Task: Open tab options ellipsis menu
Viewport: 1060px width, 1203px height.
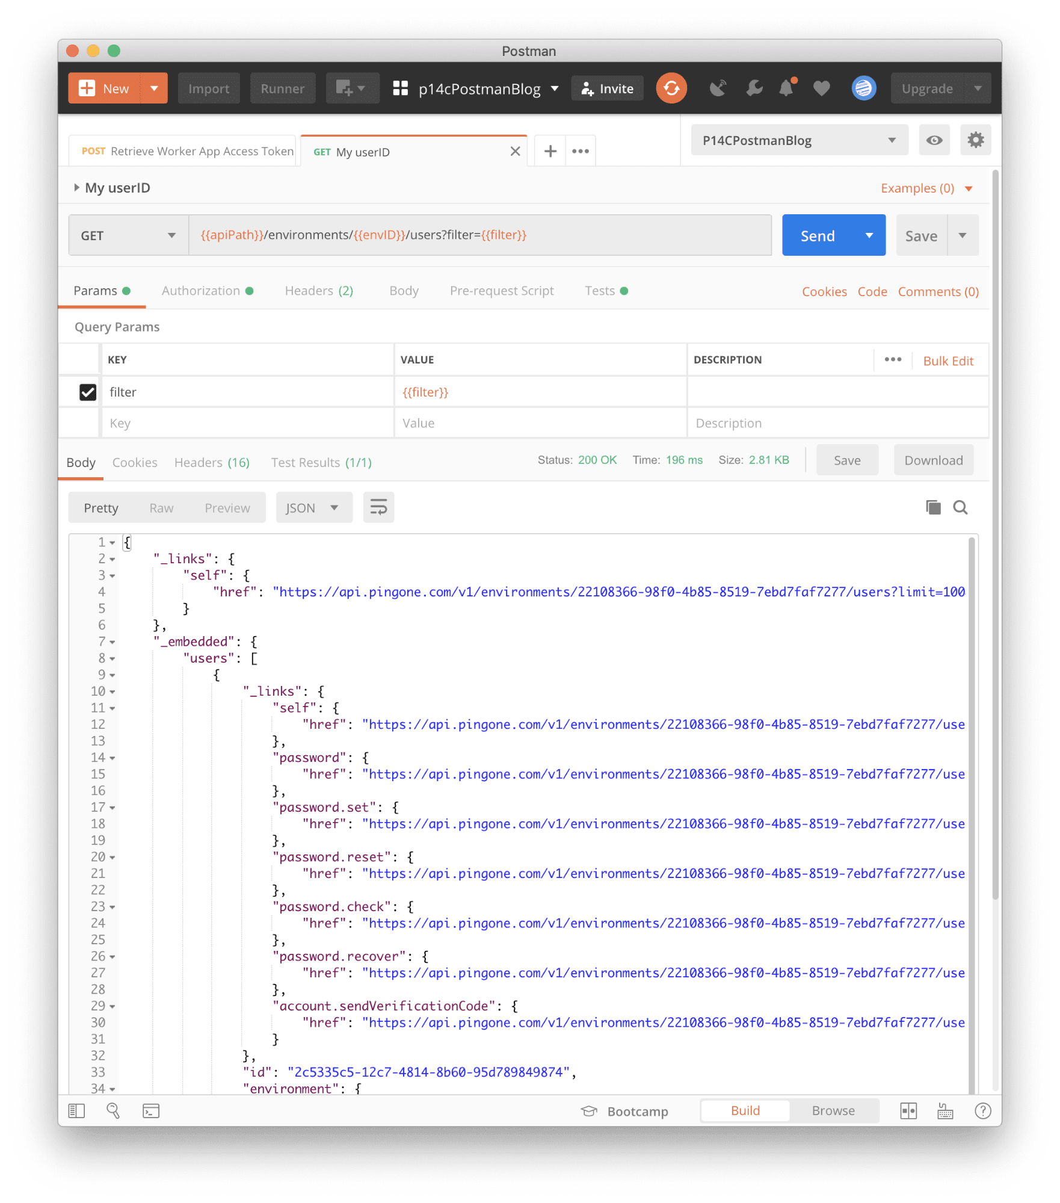Action: point(580,151)
